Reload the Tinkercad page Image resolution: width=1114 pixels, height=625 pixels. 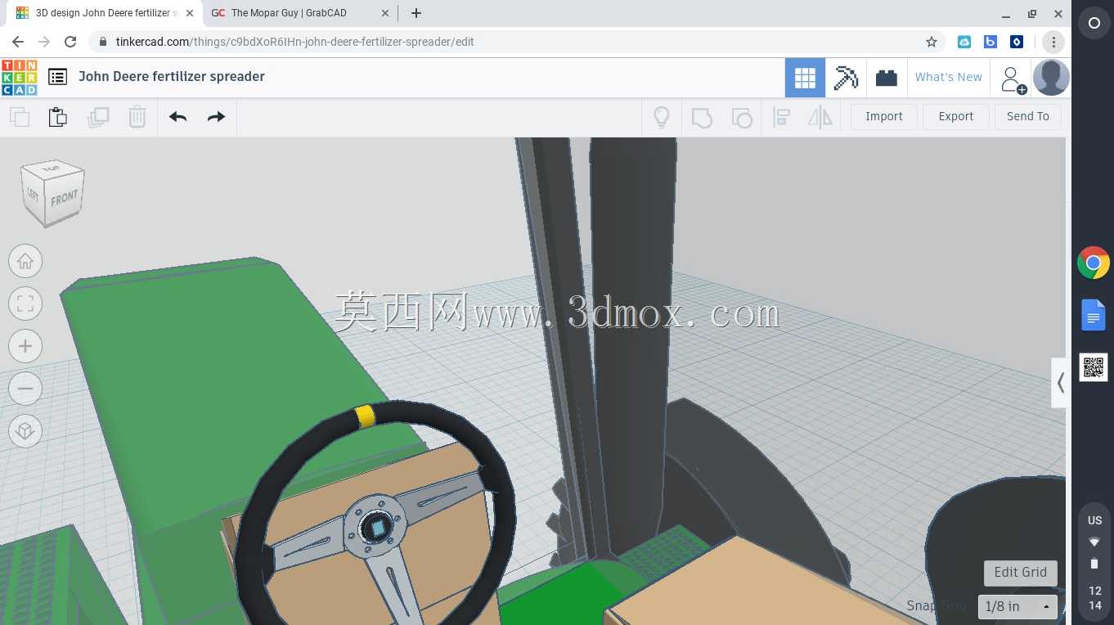pyautogui.click(x=70, y=42)
